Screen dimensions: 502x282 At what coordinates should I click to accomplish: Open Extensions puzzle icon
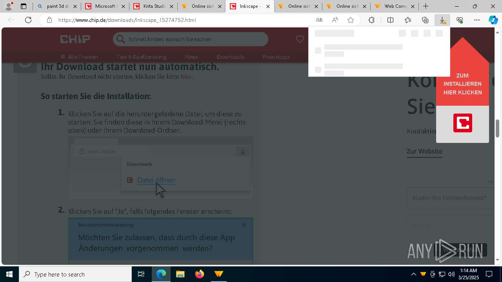[371, 20]
